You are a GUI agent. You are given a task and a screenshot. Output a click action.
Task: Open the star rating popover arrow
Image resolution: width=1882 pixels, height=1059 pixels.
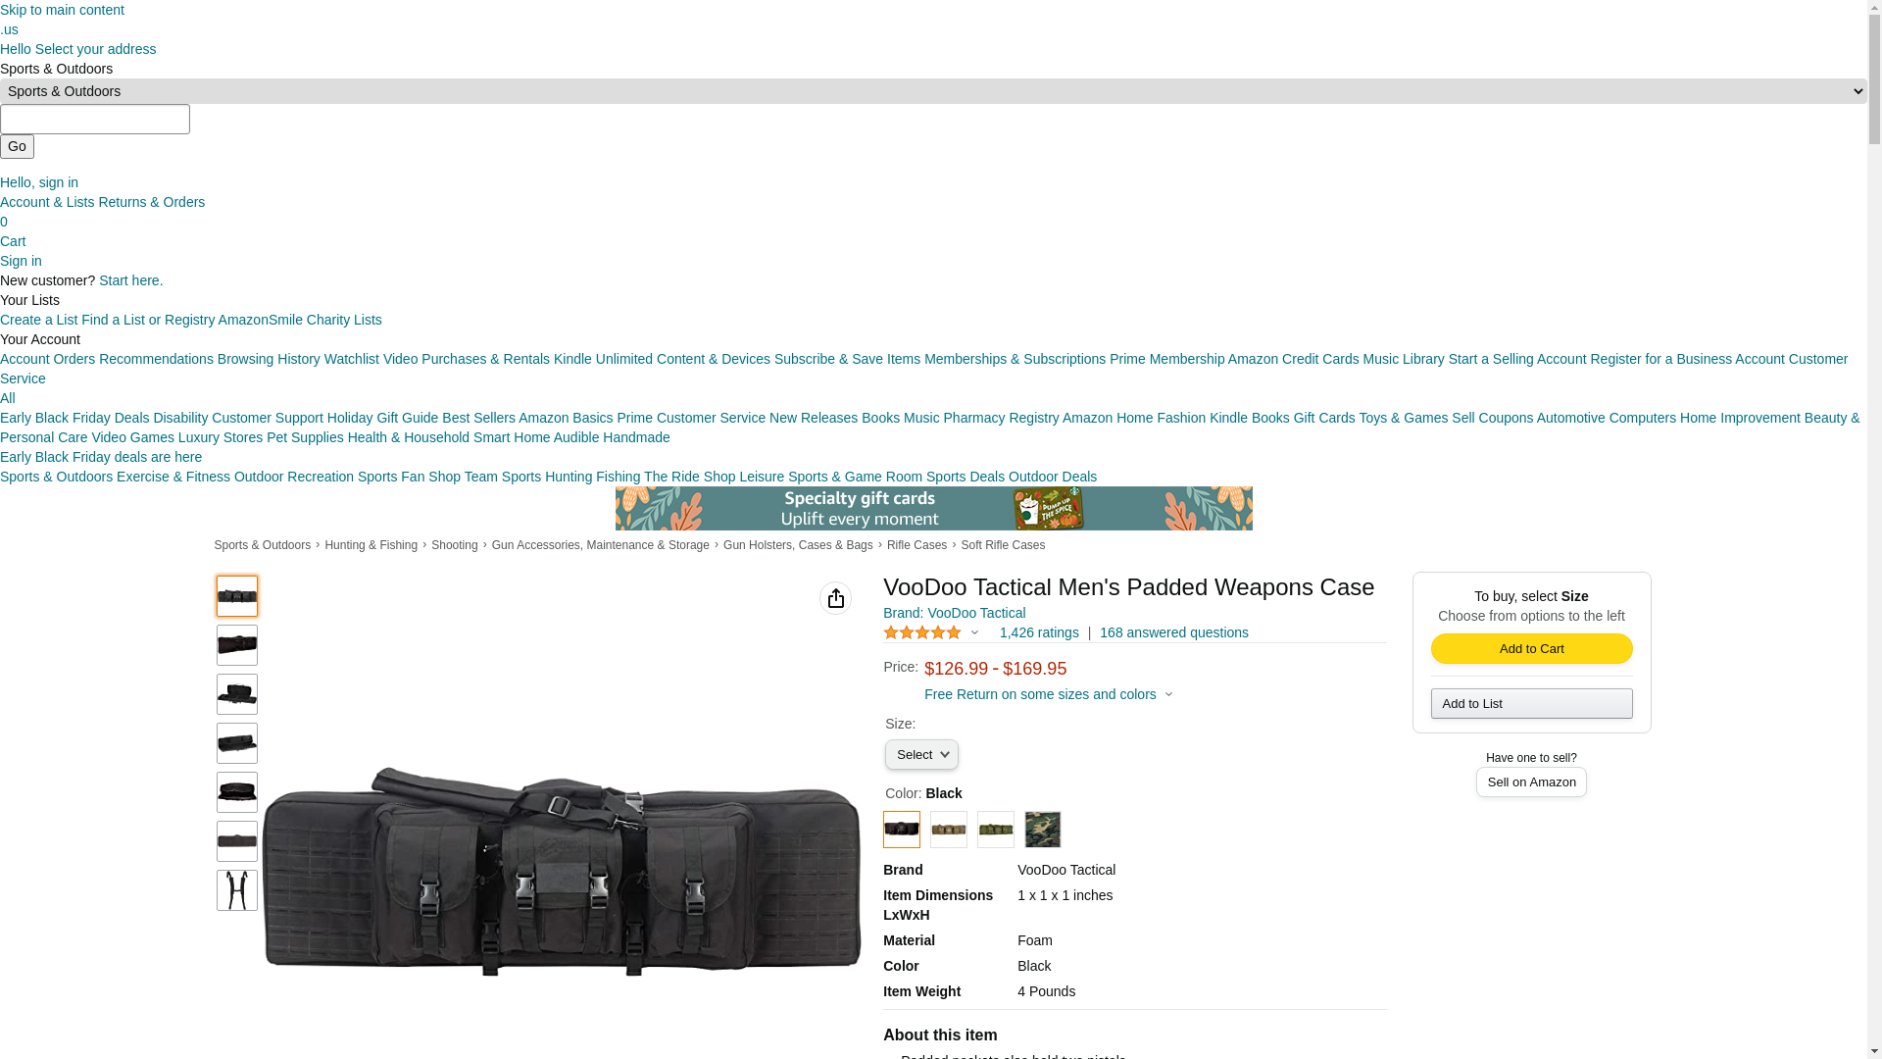pos(974,632)
